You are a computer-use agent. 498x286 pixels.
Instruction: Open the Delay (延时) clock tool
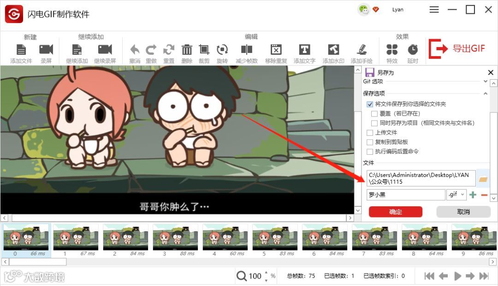tap(413, 50)
